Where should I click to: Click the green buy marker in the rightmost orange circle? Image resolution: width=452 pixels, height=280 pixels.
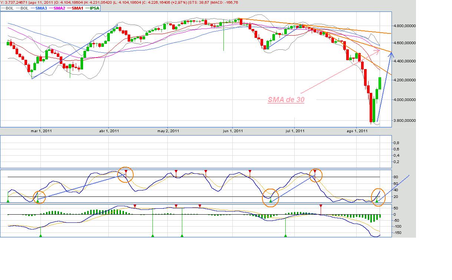[x=377, y=201]
